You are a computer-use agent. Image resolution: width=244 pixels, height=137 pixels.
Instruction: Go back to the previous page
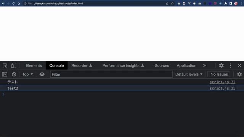point(3,3)
